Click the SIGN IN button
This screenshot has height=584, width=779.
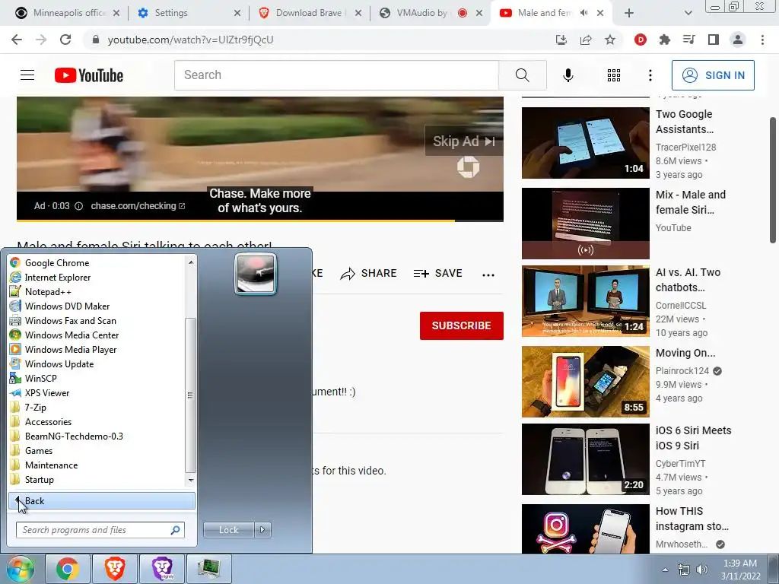pos(713,75)
